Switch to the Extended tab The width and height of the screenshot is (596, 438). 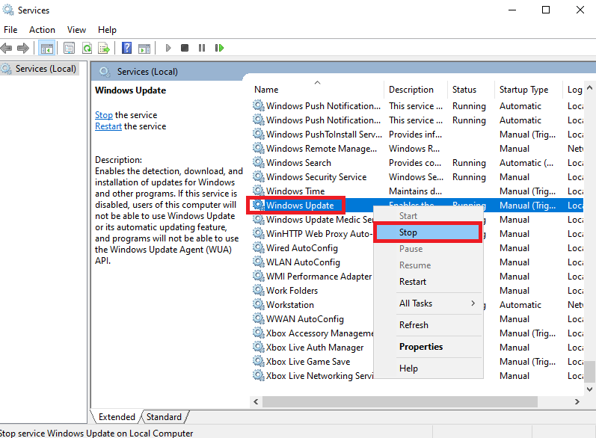tap(117, 417)
